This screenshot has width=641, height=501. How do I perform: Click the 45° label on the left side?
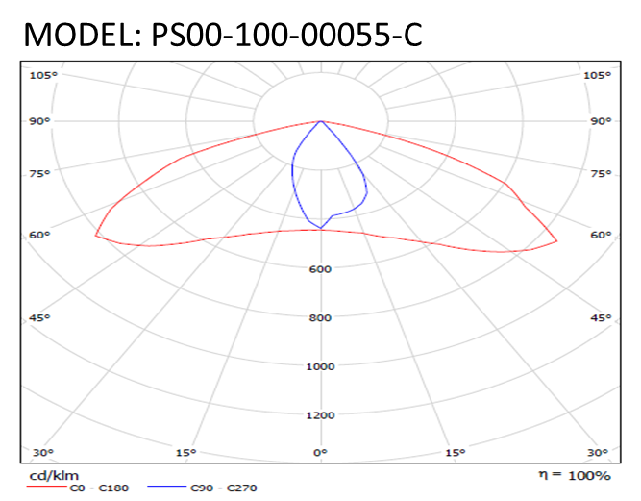[x=39, y=317]
